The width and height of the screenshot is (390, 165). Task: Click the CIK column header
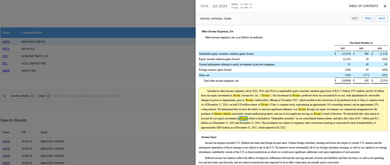(24, 132)
